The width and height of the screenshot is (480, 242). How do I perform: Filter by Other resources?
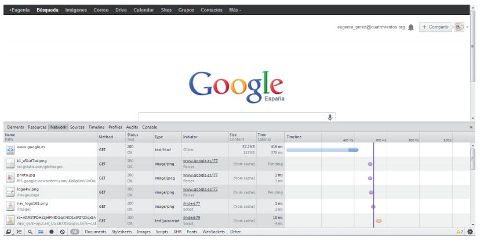tap(235, 232)
